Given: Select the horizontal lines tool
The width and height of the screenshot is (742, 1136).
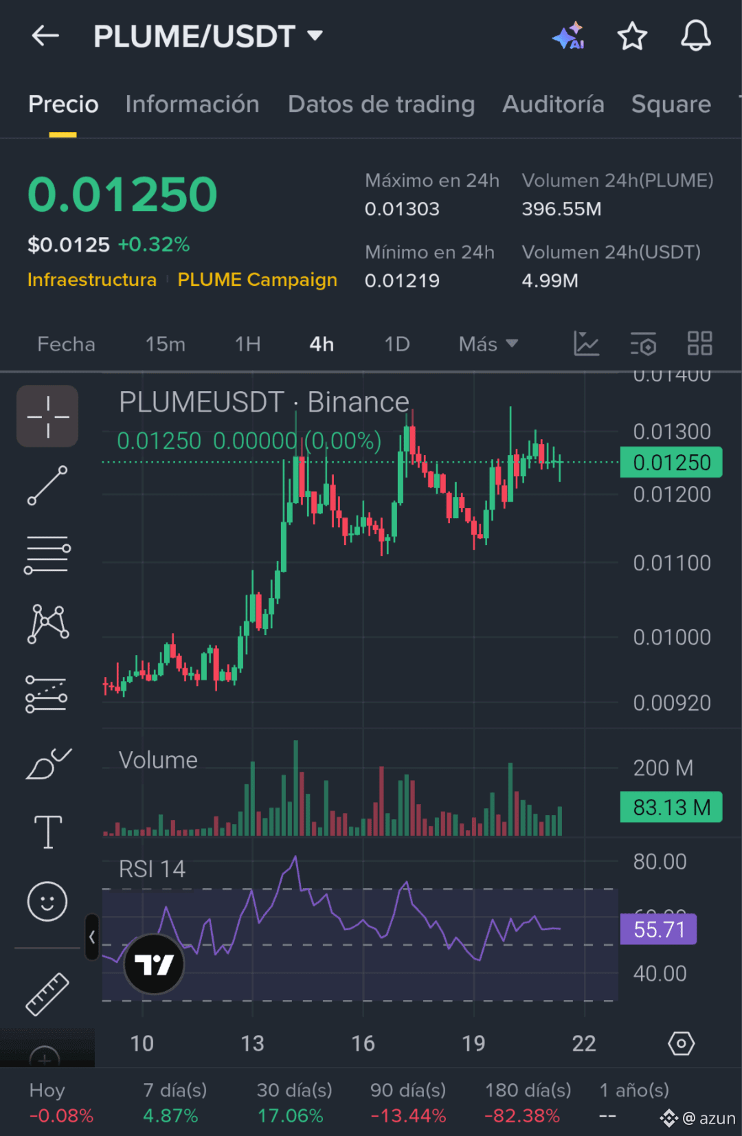Looking at the screenshot, I should 47,555.
